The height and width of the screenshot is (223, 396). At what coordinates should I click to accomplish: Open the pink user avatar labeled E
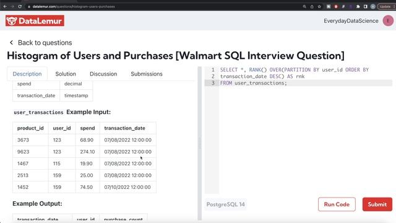click(x=388, y=20)
